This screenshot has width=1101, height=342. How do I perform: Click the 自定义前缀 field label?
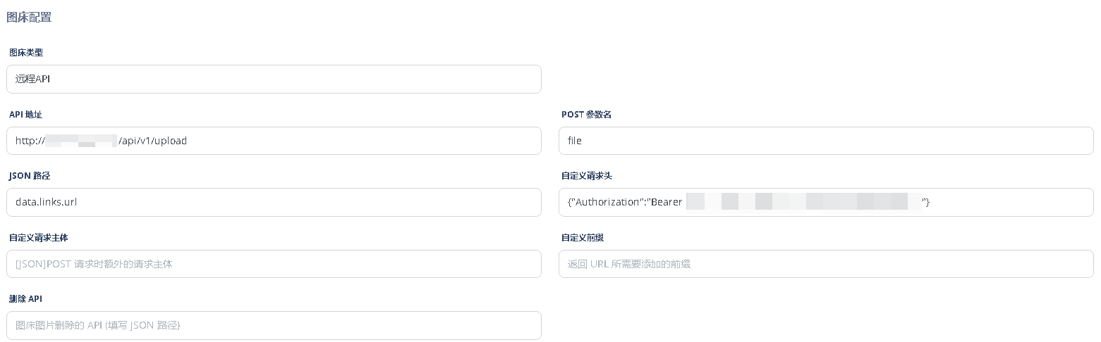(x=582, y=238)
